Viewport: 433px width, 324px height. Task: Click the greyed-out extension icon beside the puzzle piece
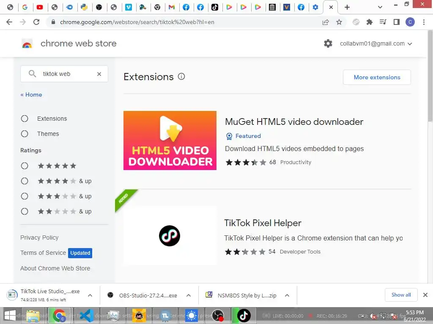(356, 22)
